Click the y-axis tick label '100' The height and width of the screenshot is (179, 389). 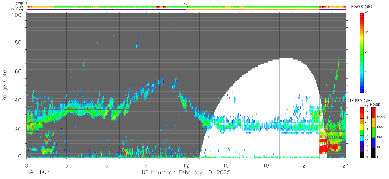pyautogui.click(x=17, y=15)
